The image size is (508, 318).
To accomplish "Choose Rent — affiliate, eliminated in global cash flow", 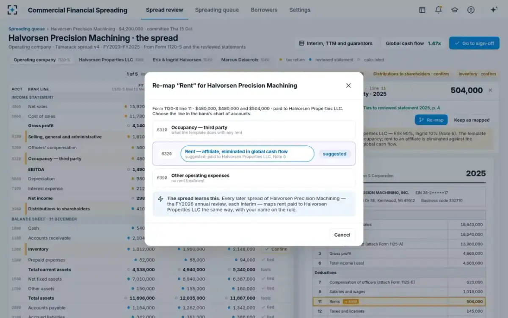I will click(254, 154).
